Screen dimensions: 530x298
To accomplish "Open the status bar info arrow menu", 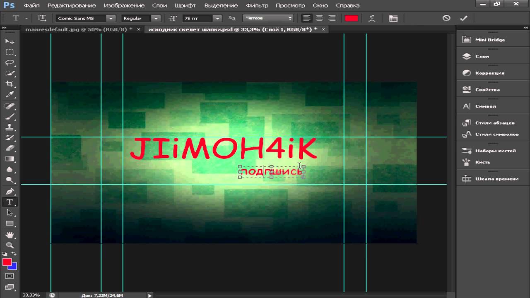I will tap(150, 295).
